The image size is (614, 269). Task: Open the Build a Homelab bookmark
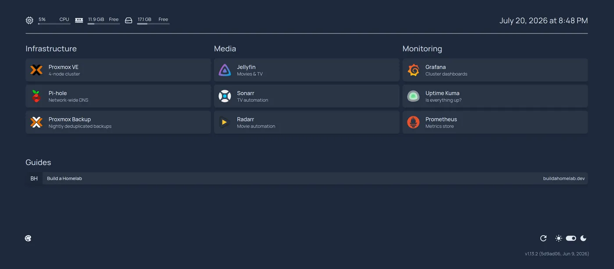point(307,179)
